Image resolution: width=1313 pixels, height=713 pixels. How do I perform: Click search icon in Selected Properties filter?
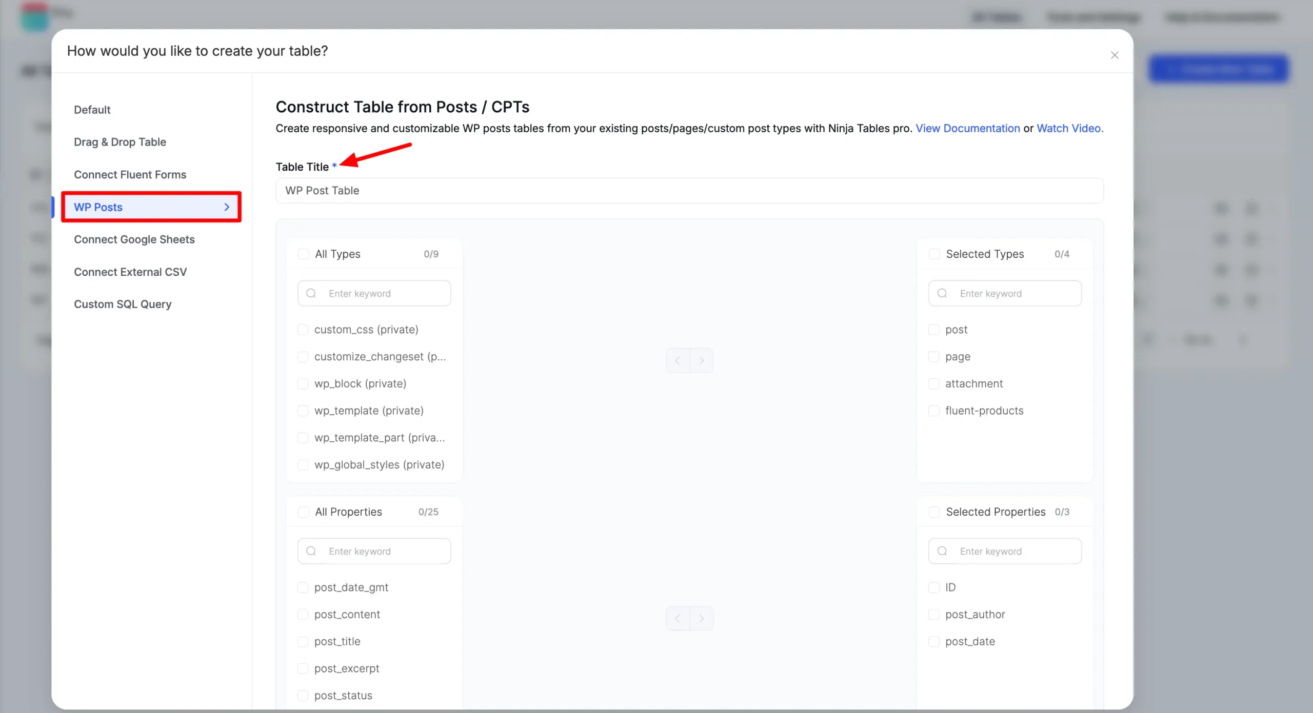(x=942, y=551)
